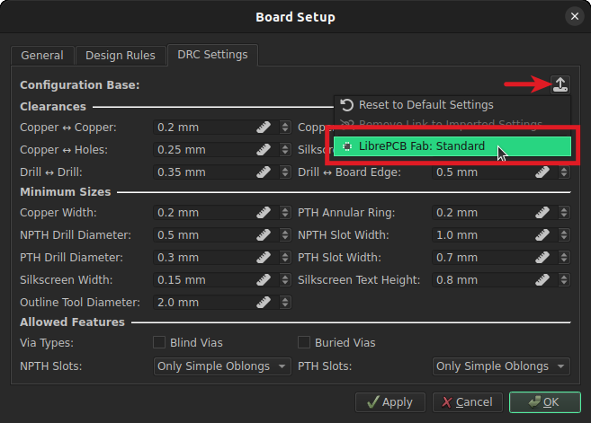Click the Silkscreen Width 0.15 mm field
This screenshot has width=591, height=423.
[x=222, y=280]
